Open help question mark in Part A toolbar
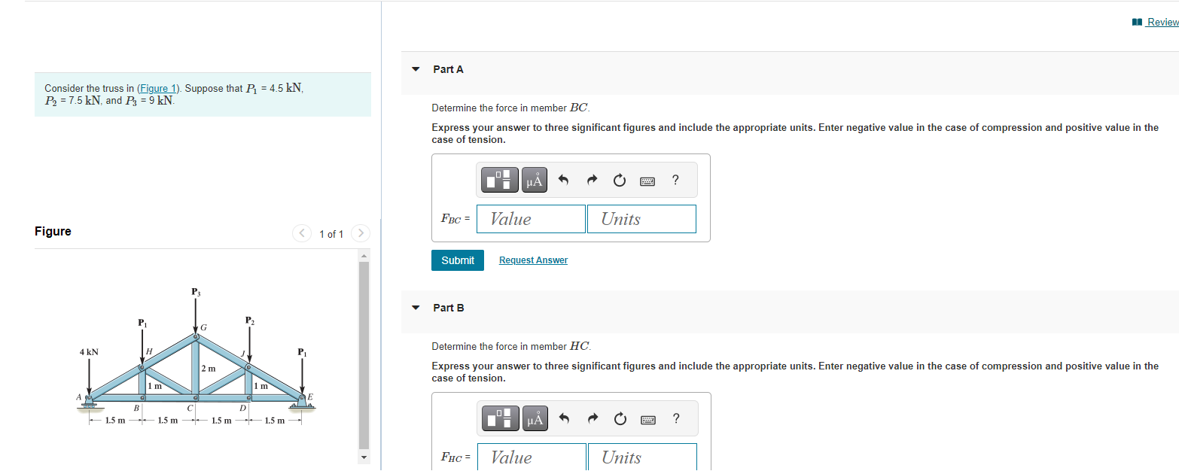The height and width of the screenshot is (471, 1179). (675, 180)
